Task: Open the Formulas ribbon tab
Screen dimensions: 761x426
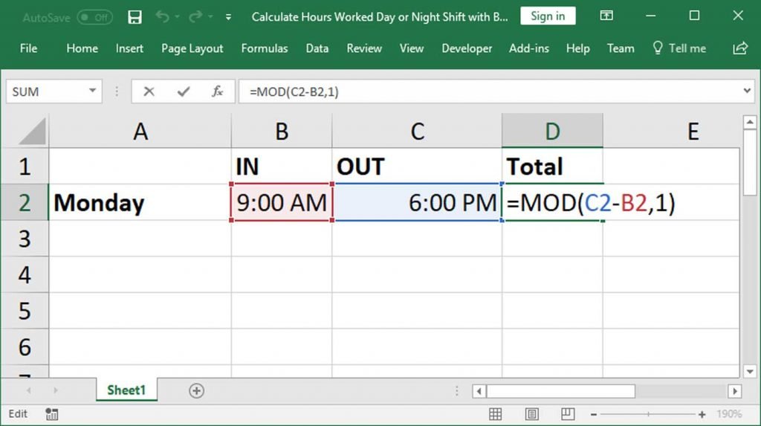Action: tap(264, 48)
